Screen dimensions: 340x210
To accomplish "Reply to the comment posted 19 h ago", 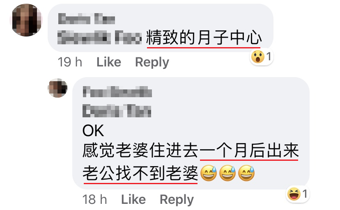I will [x=152, y=62].
